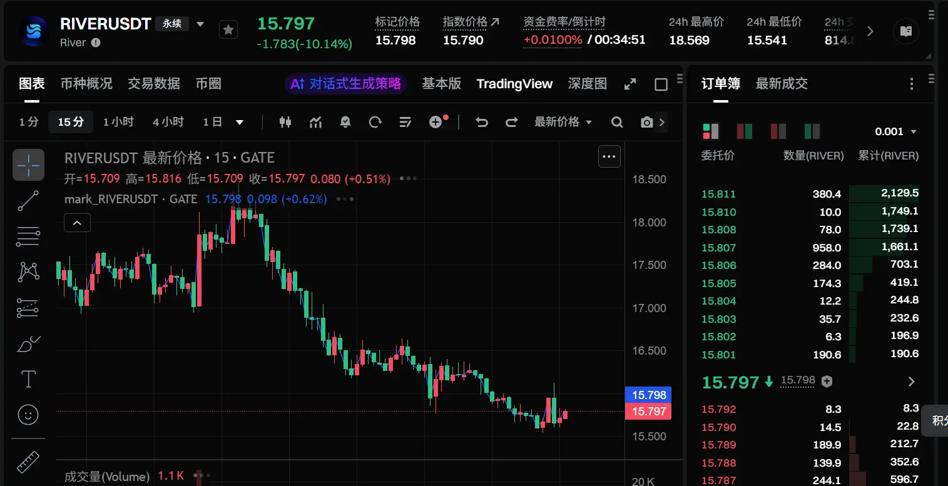This screenshot has width=948, height=486.
Task: Select the 1分 timeframe
Action: tap(29, 122)
